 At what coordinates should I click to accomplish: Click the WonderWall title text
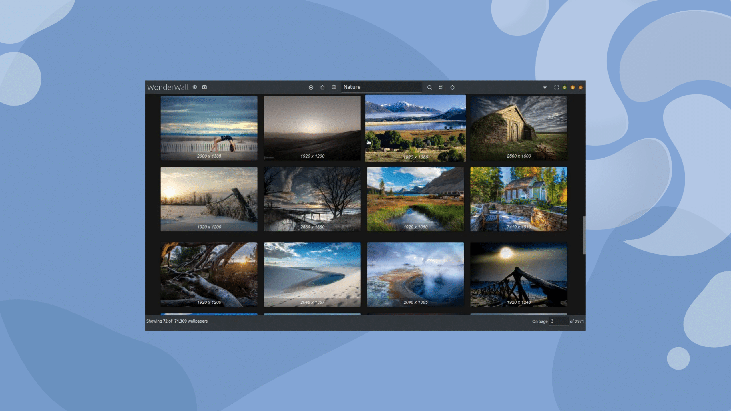click(x=168, y=87)
